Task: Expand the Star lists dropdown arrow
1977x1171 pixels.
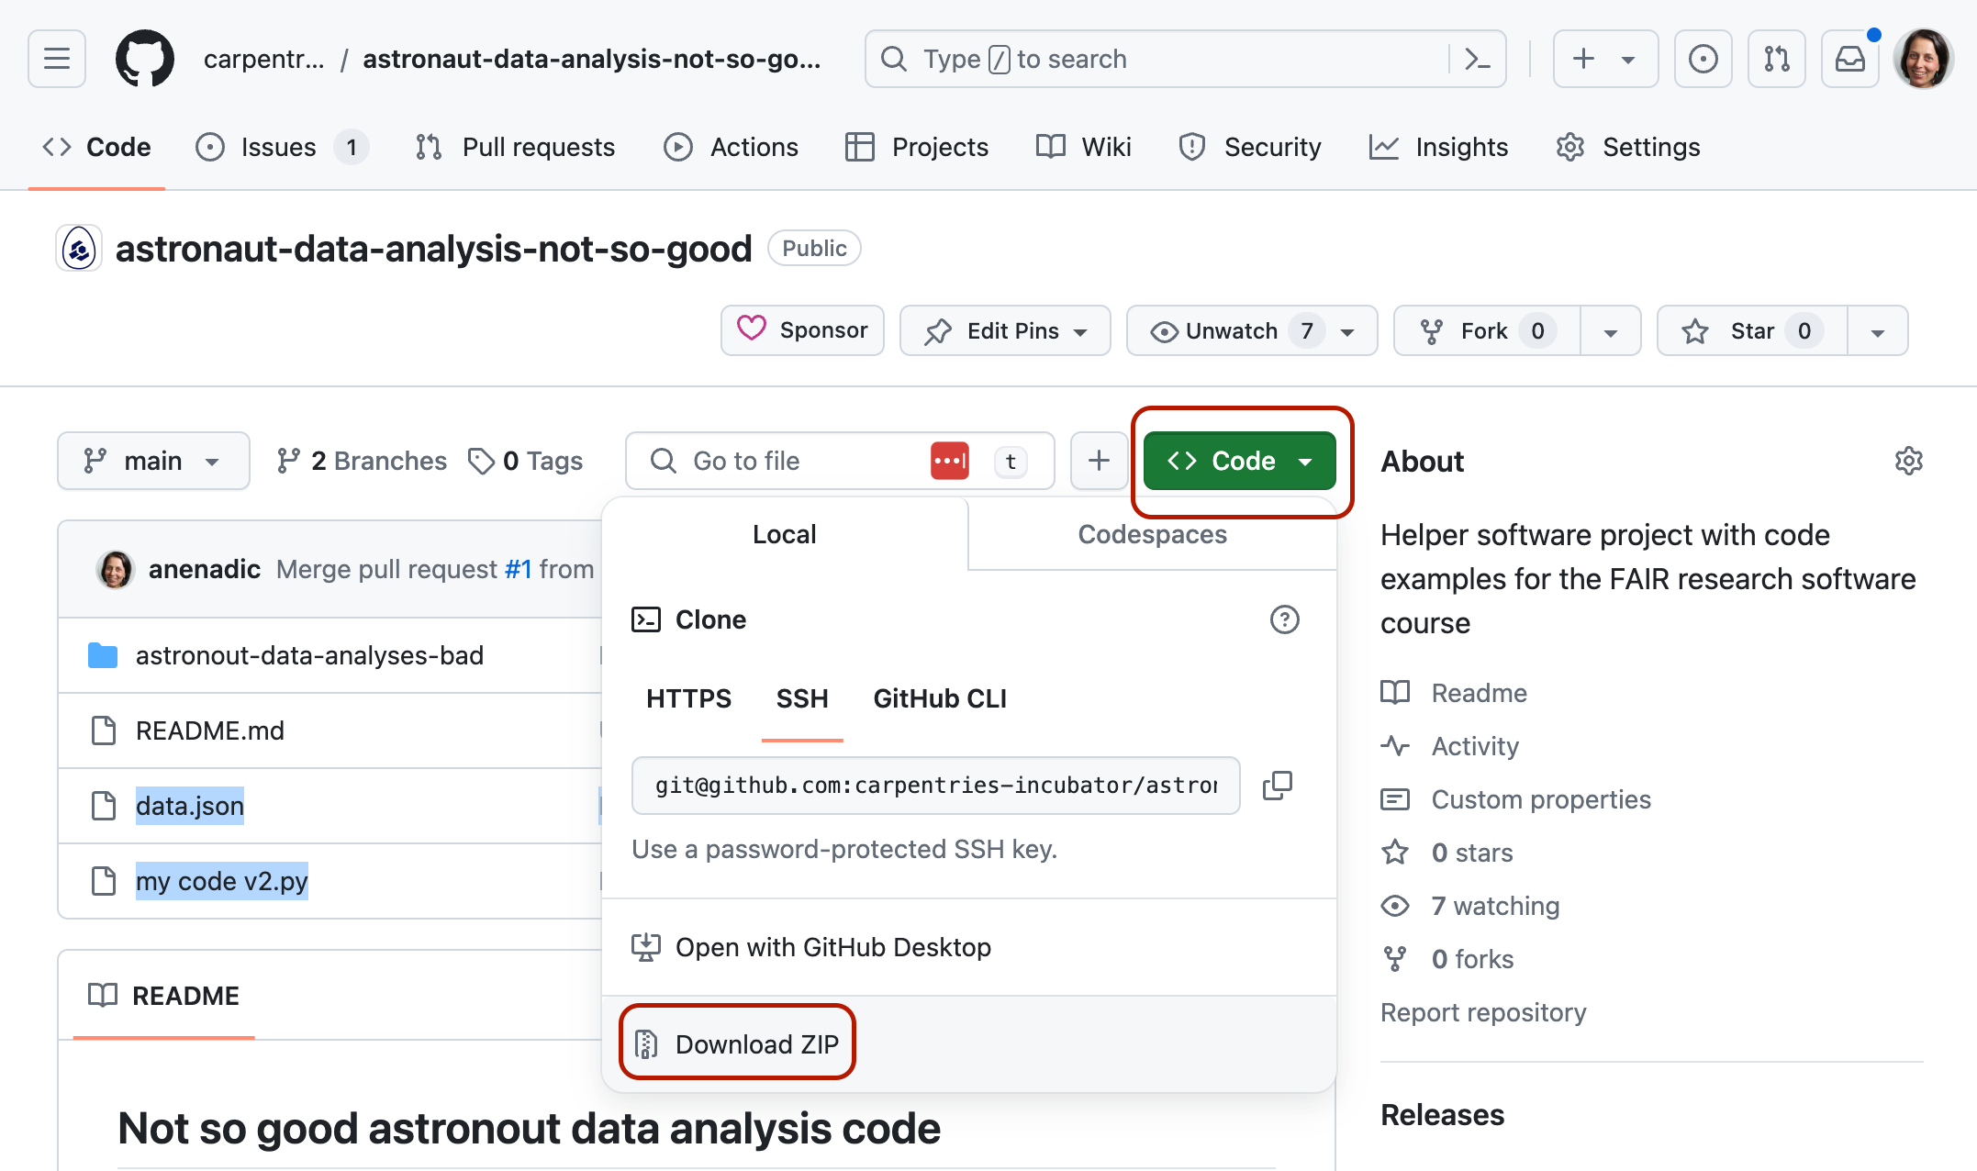Action: coord(1878,330)
